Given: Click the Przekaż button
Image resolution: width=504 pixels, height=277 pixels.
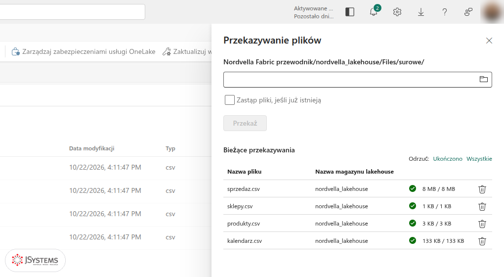Looking at the screenshot, I should (245, 123).
